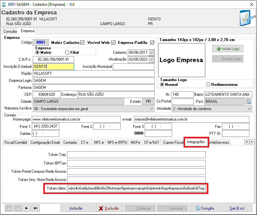The width and height of the screenshot is (257, 215).
Task: Go to next record arrow button
Action: point(26,208)
